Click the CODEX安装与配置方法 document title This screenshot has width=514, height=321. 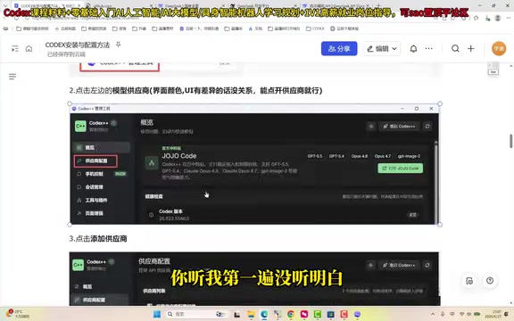tap(78, 45)
